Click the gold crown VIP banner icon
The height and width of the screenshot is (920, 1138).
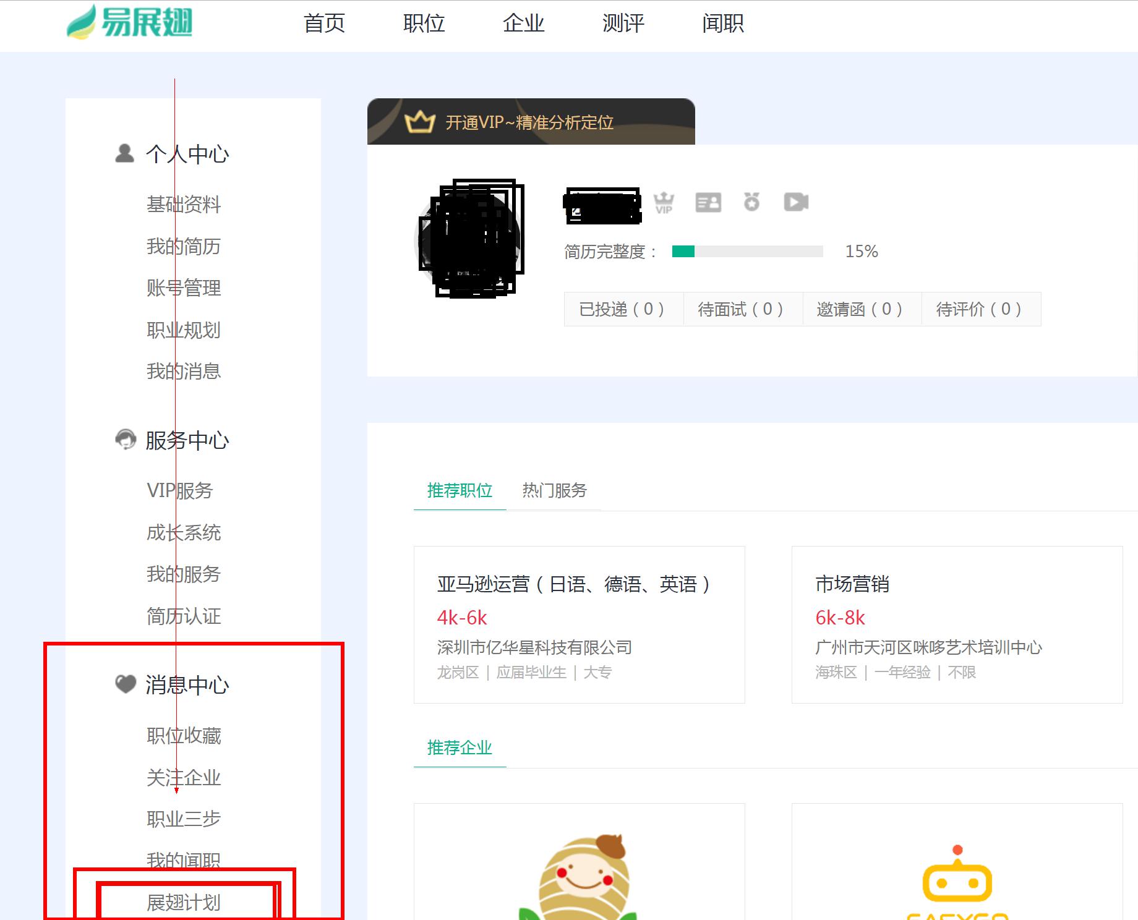pyautogui.click(x=420, y=122)
